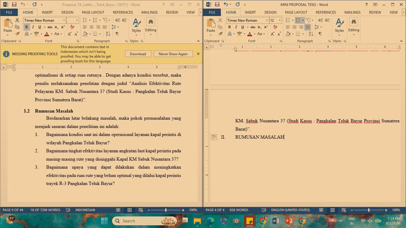The image size is (406, 228).
Task: Click the zoom slider in the right status bar
Action: tap(369, 210)
